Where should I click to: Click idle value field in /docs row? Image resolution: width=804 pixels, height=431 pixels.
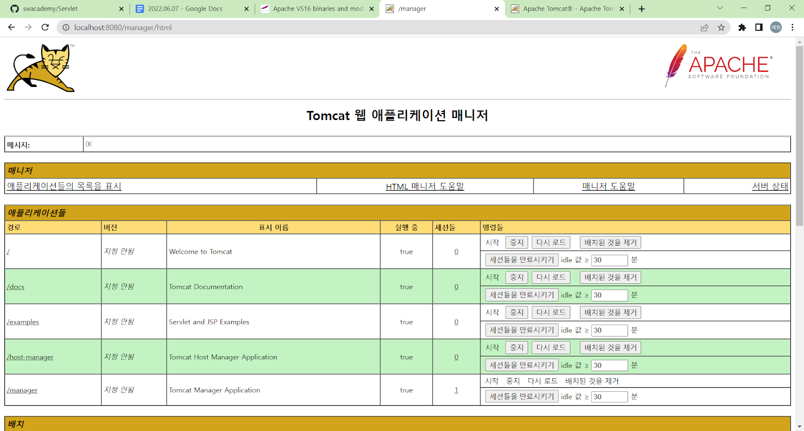(610, 295)
